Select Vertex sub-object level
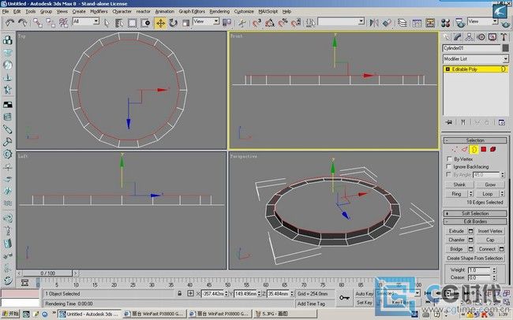This screenshot has height=320, width=513. (455, 150)
